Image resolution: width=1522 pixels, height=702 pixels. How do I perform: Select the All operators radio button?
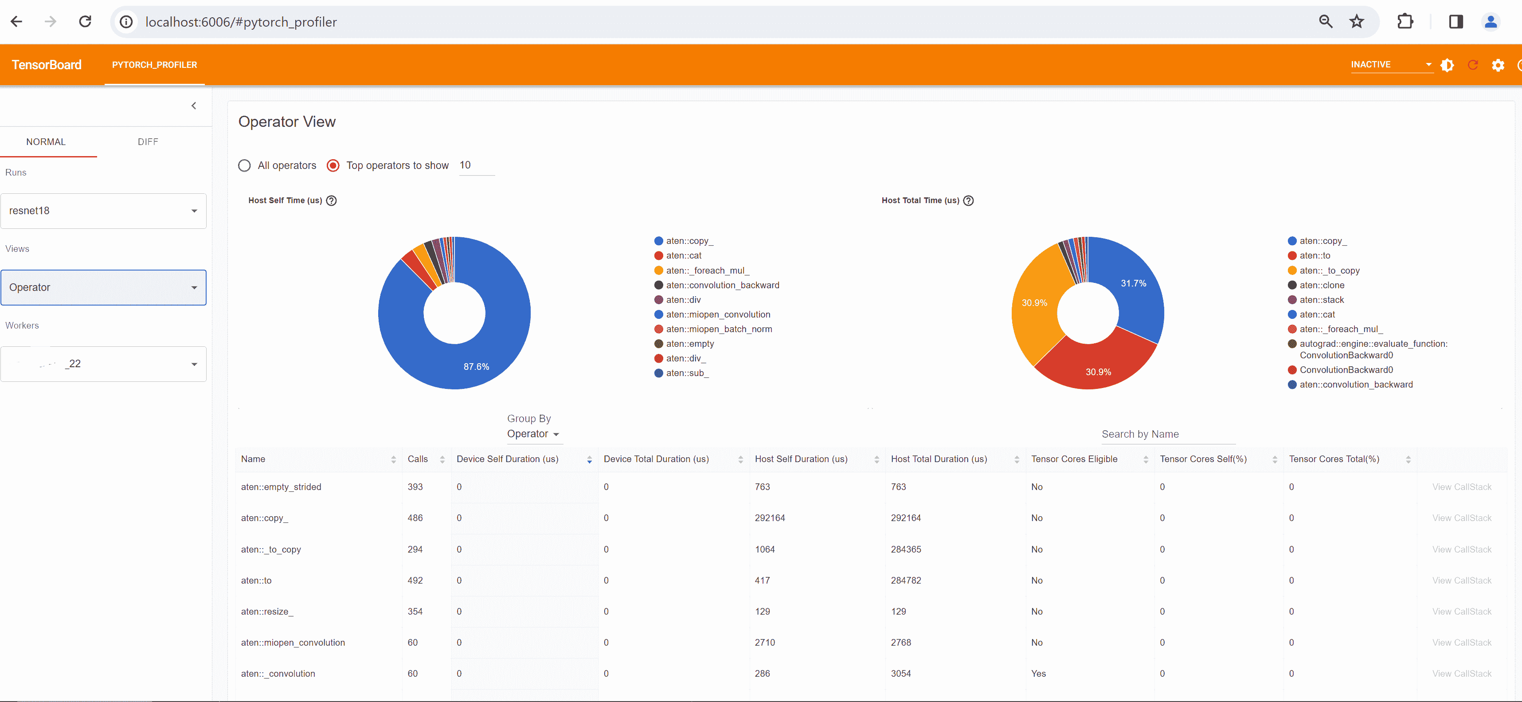(x=245, y=165)
